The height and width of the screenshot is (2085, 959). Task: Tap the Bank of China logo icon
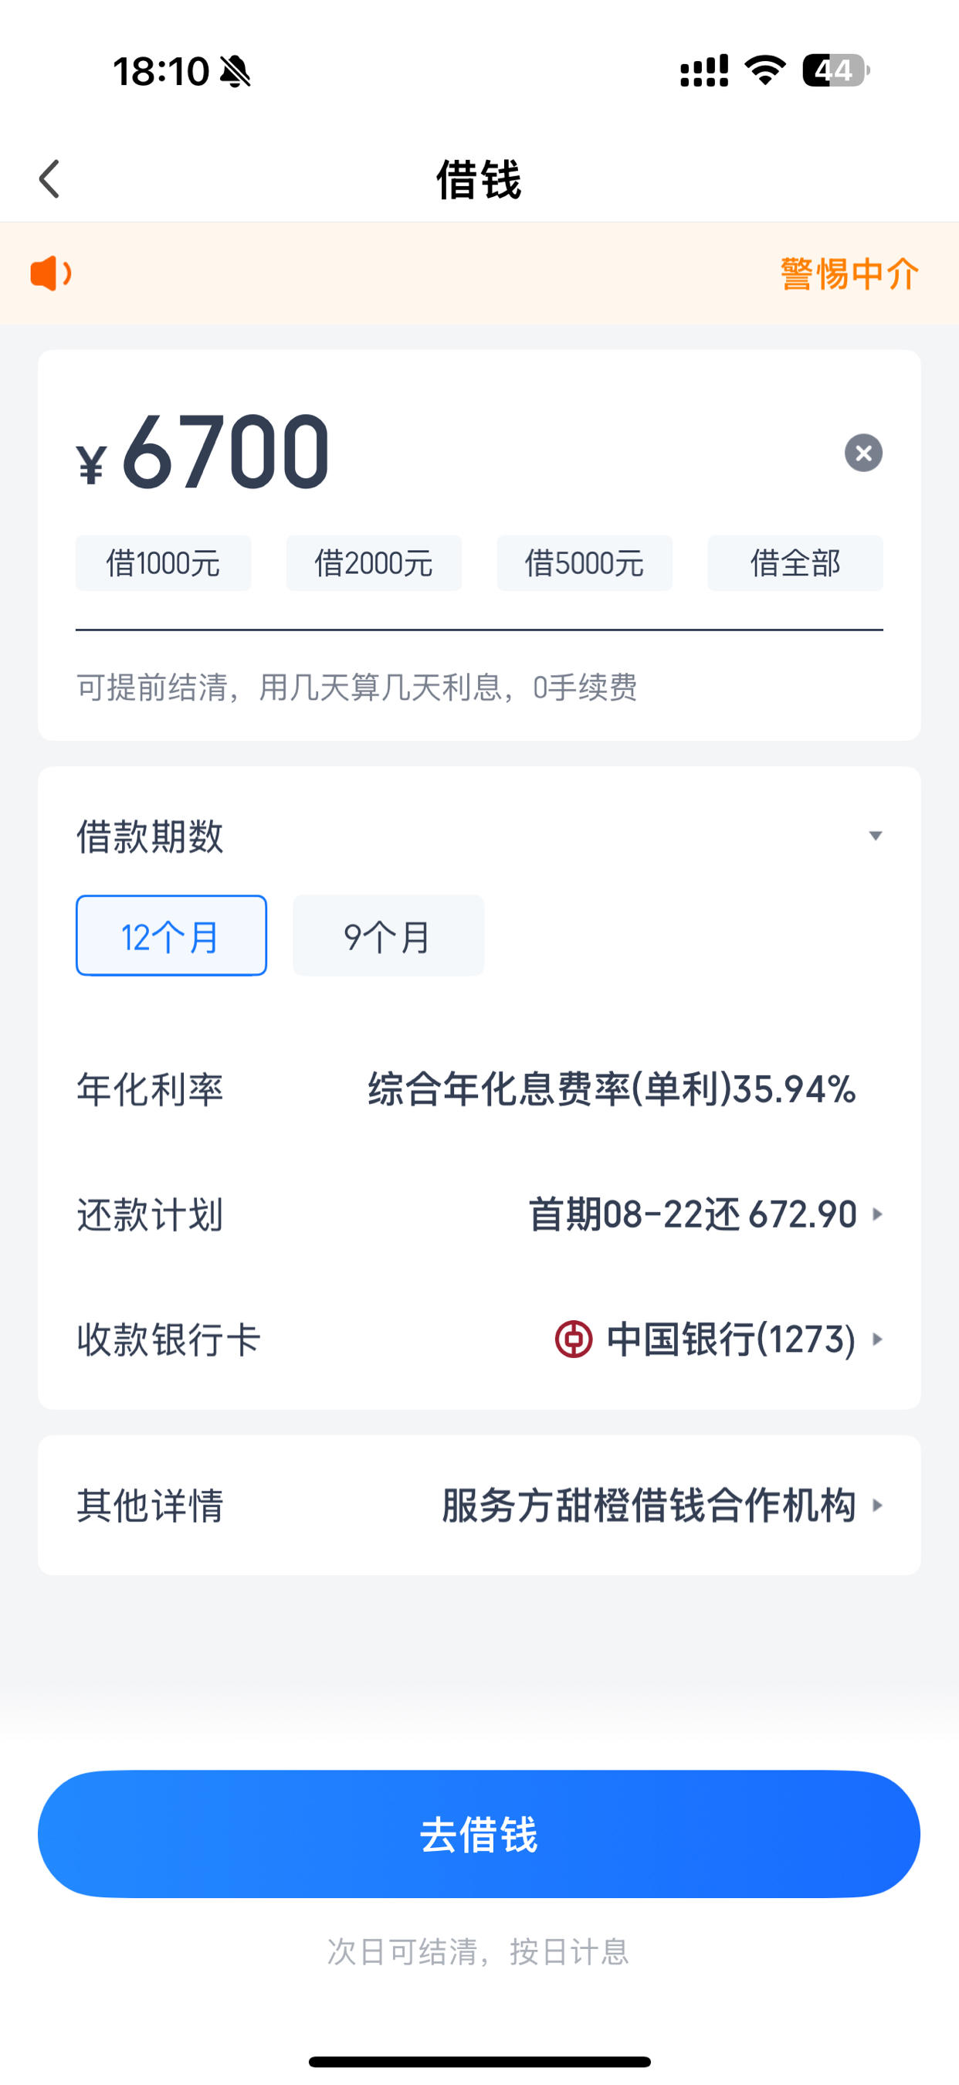pyautogui.click(x=574, y=1340)
